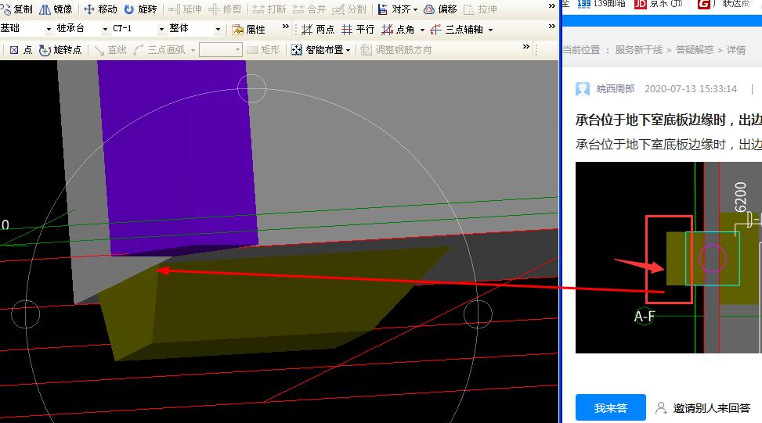Go to 答疑解惑 breadcrumb link
This screenshot has height=423, width=762.
[695, 50]
